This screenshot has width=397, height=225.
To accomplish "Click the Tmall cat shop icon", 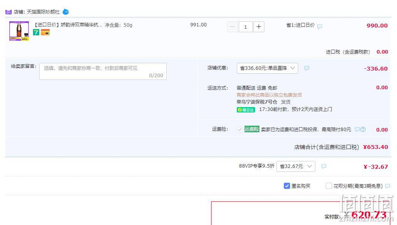I will (8, 12).
